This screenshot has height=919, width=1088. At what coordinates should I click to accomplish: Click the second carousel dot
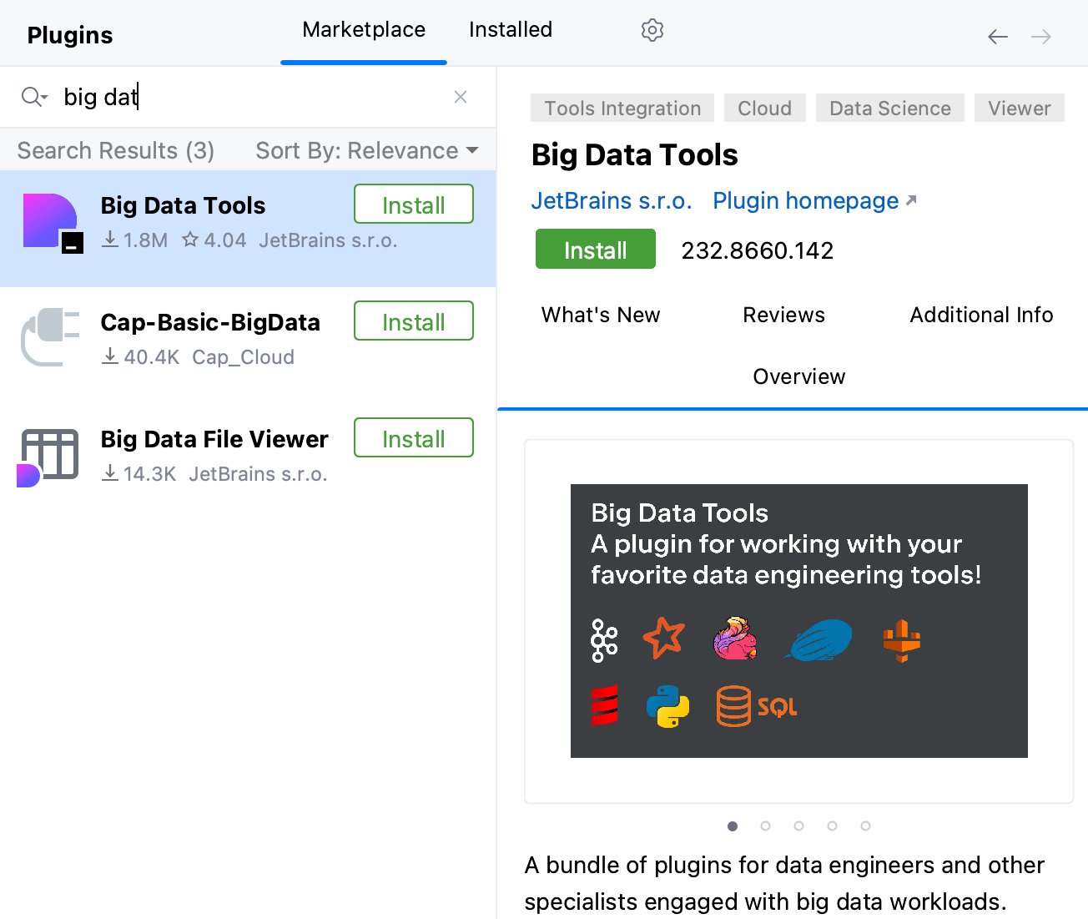point(765,826)
